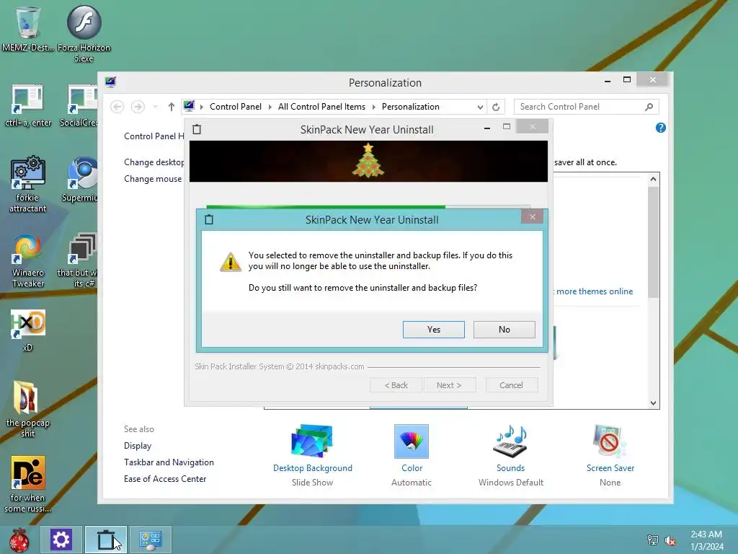Viewport: 738px width, 554px height.
Task: Click the < Back button in the uninstaller
Action: coord(396,385)
